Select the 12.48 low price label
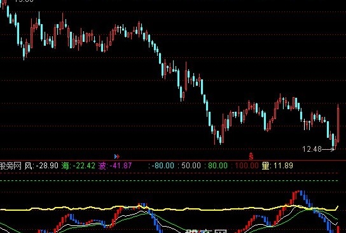Image resolution: width=346 pixels, height=233 pixels. coord(312,149)
